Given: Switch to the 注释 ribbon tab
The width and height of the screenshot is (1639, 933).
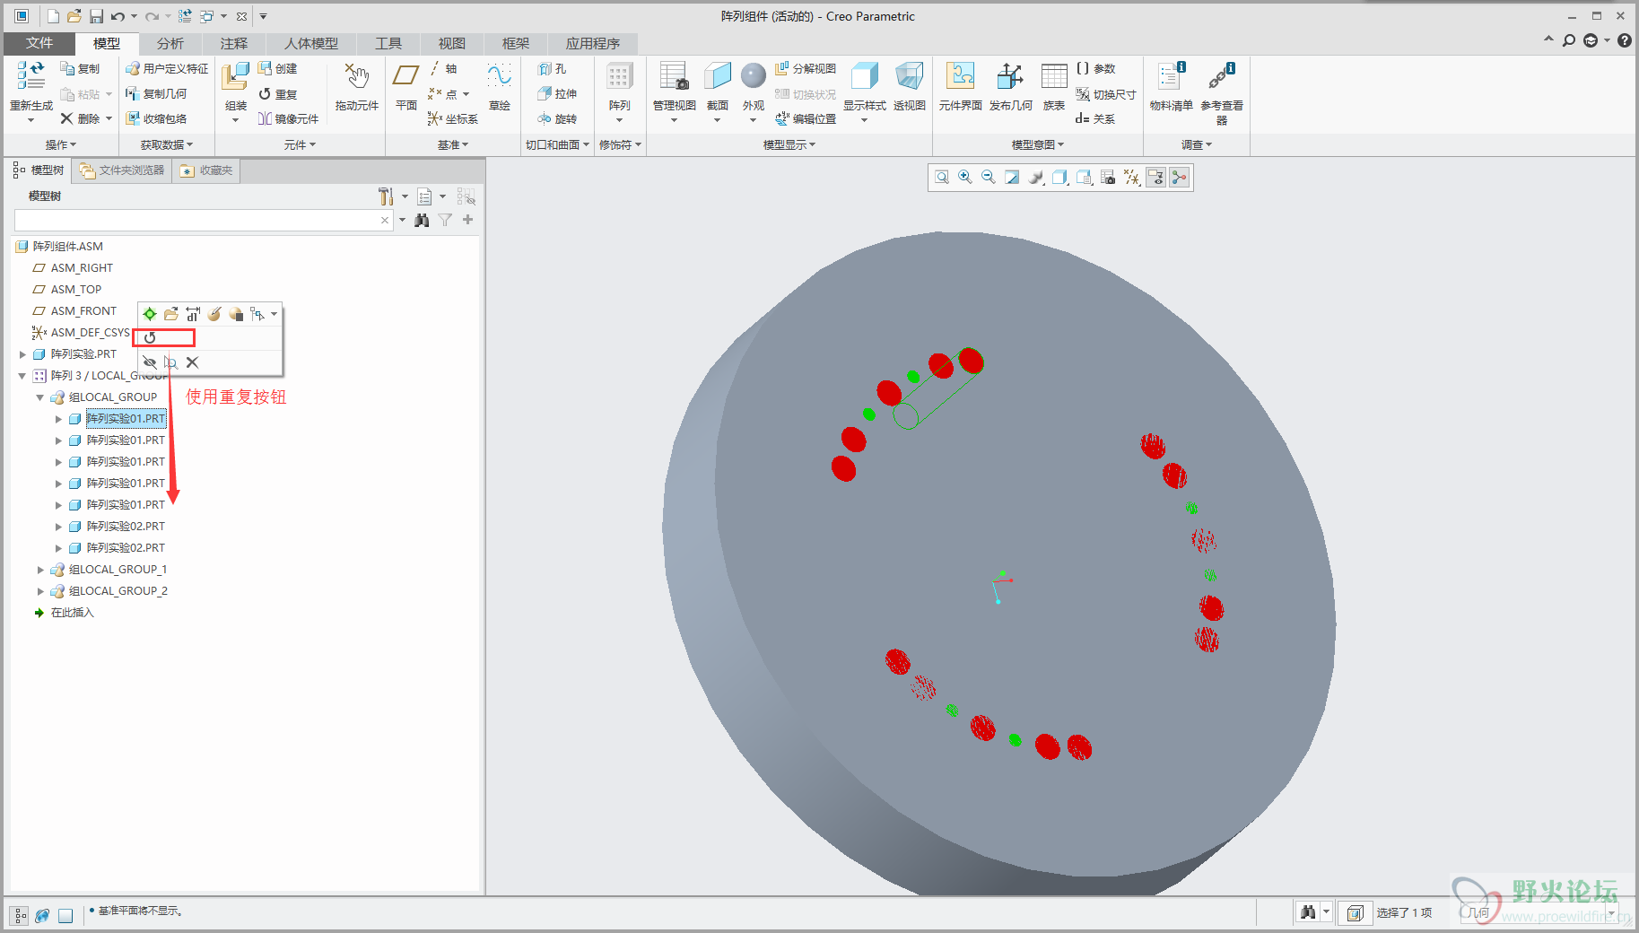Looking at the screenshot, I should tap(233, 43).
